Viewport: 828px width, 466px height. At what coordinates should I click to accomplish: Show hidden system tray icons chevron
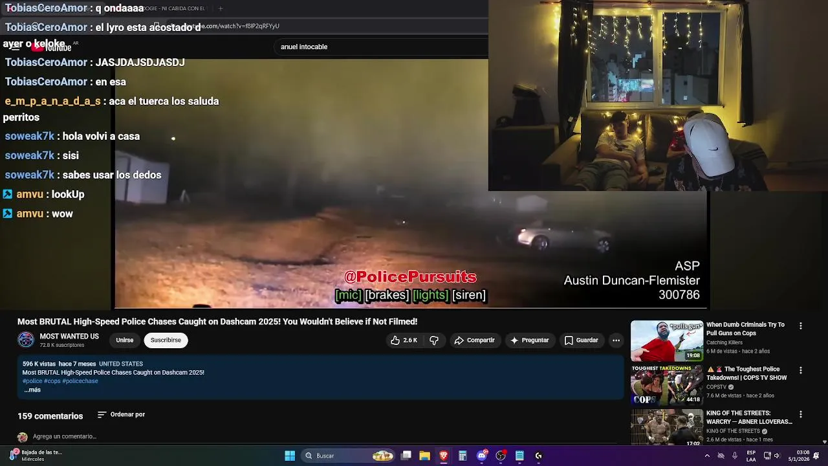[x=707, y=456]
